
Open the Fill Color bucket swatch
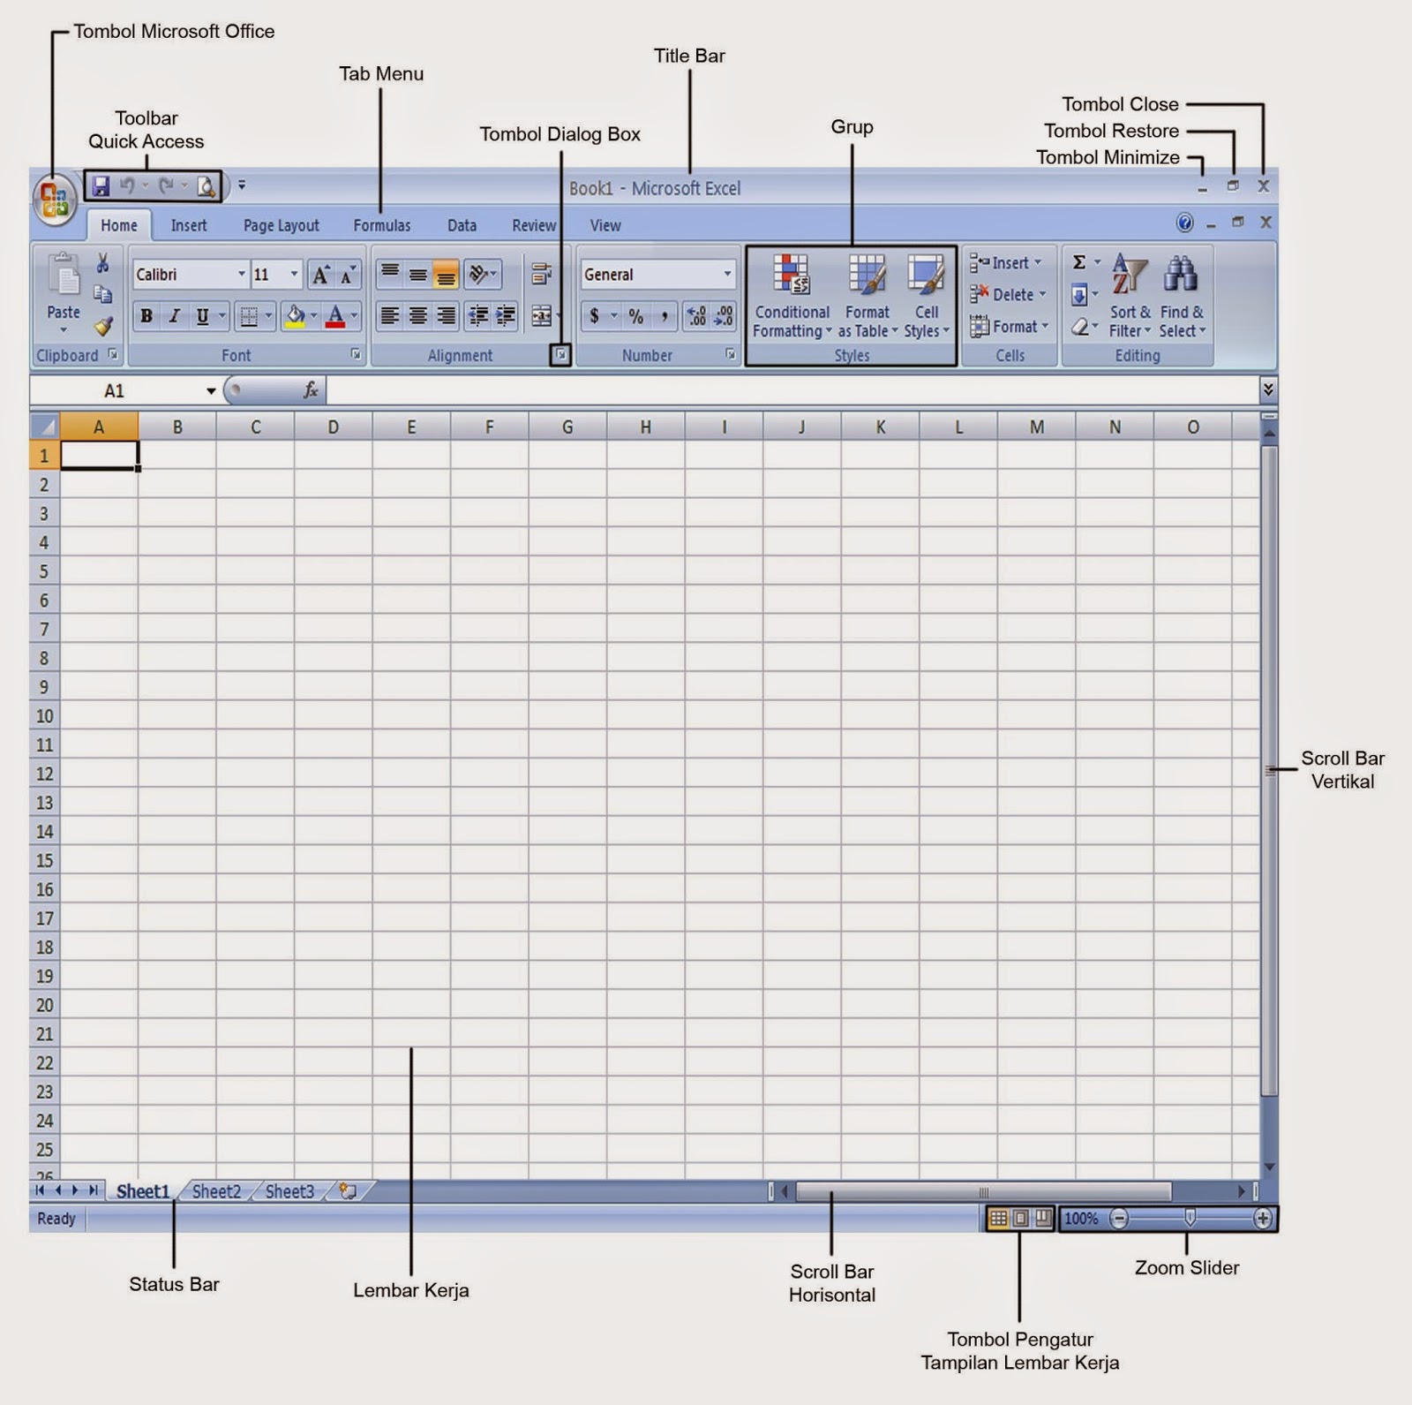point(296,316)
